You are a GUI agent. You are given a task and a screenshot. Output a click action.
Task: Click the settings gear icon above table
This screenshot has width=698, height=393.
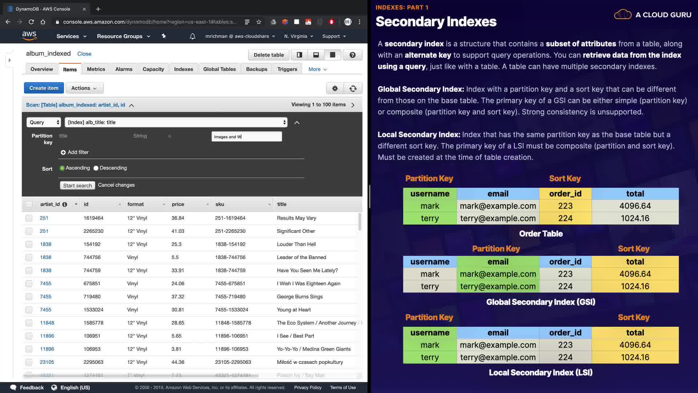335,88
